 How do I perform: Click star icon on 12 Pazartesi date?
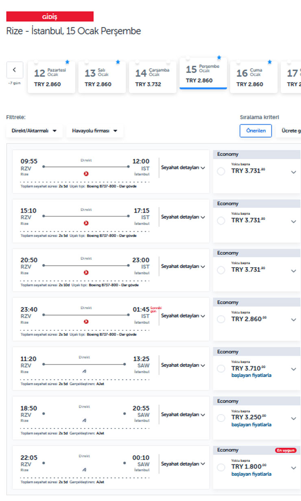click(x=67, y=62)
